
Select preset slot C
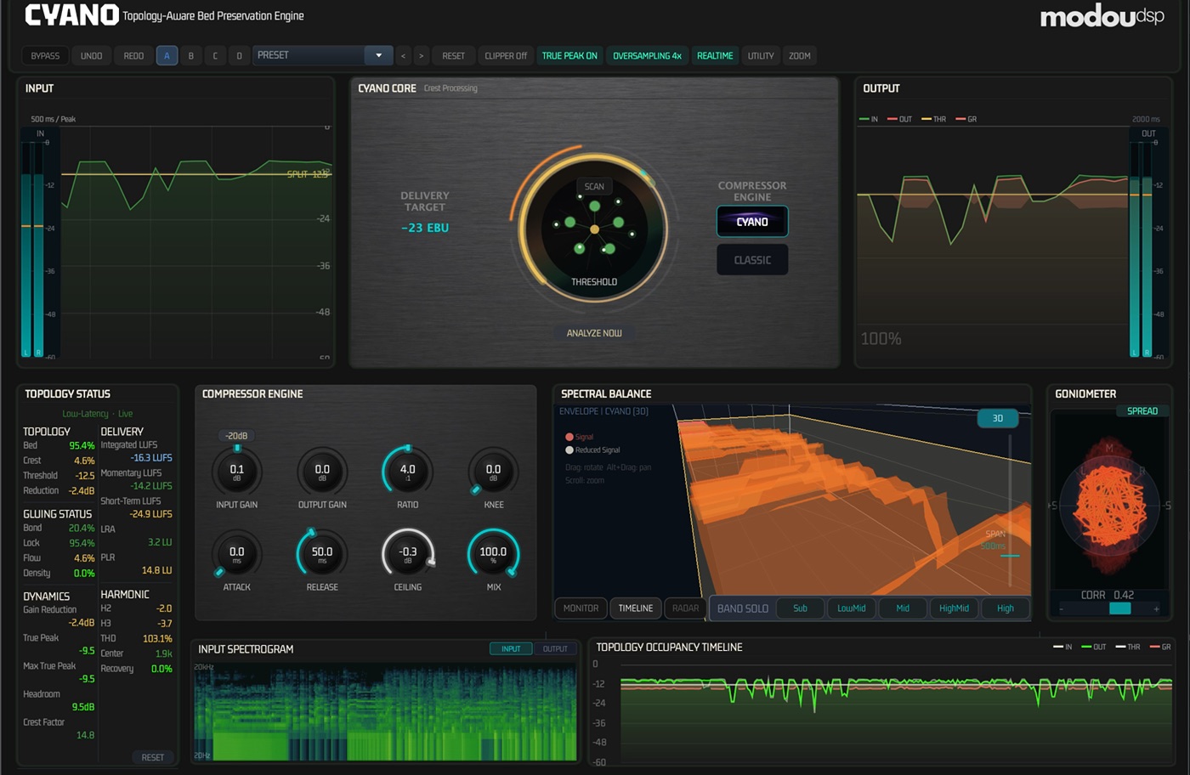pos(215,56)
